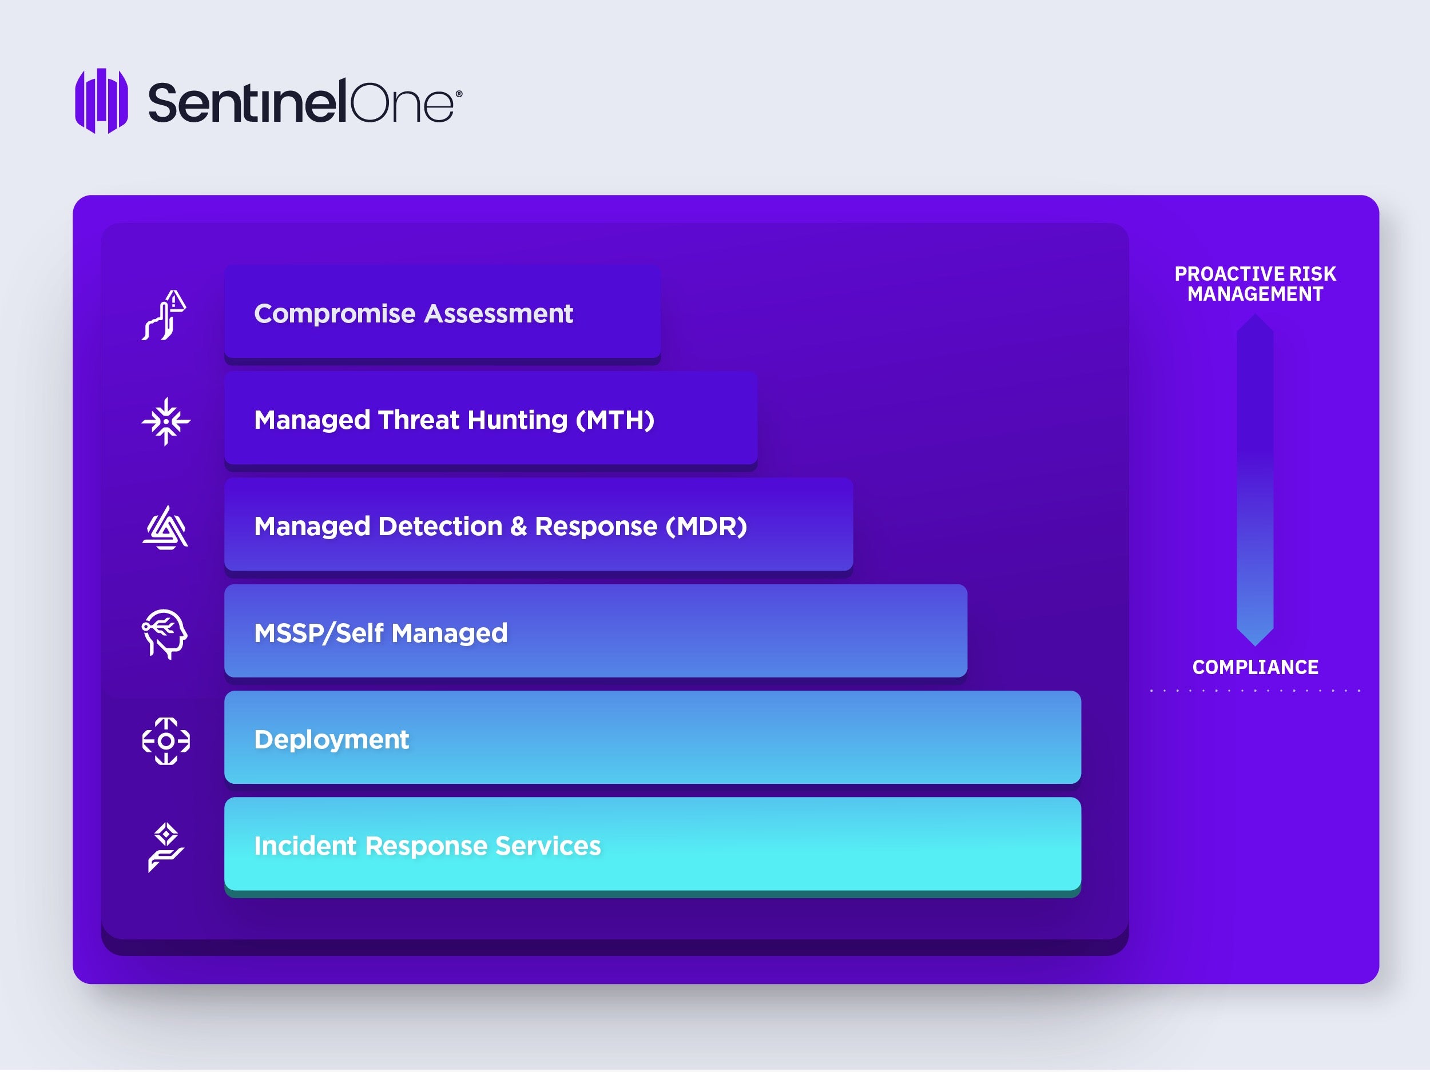Open Managed Detection & Response (MDR) bar

pos(538,525)
